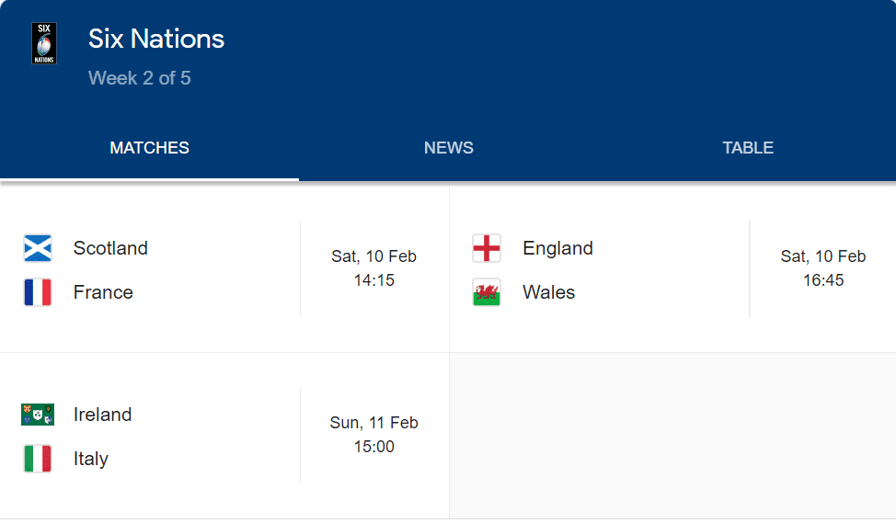Click the France flag icon
896x523 pixels.
(x=38, y=292)
